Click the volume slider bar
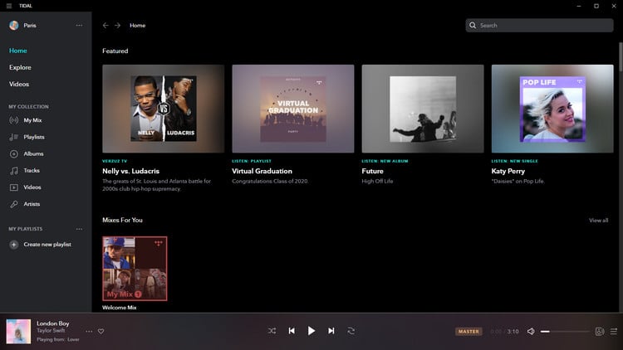Screen dimensions: 623x350 coord(566,332)
